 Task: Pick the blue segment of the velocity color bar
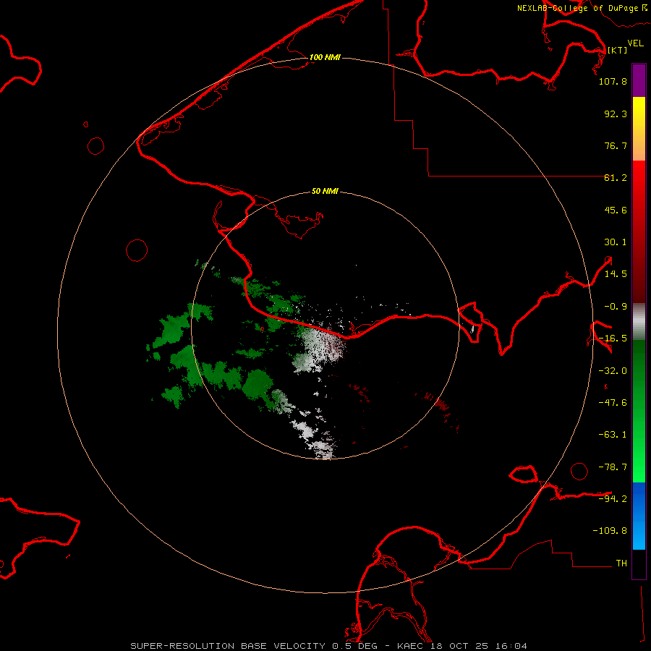[x=639, y=516]
